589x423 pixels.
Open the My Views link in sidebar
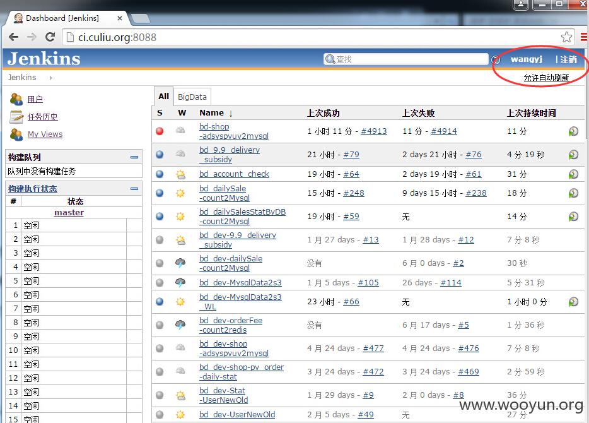45,134
